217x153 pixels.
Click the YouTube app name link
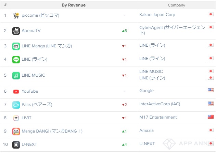point(30,91)
